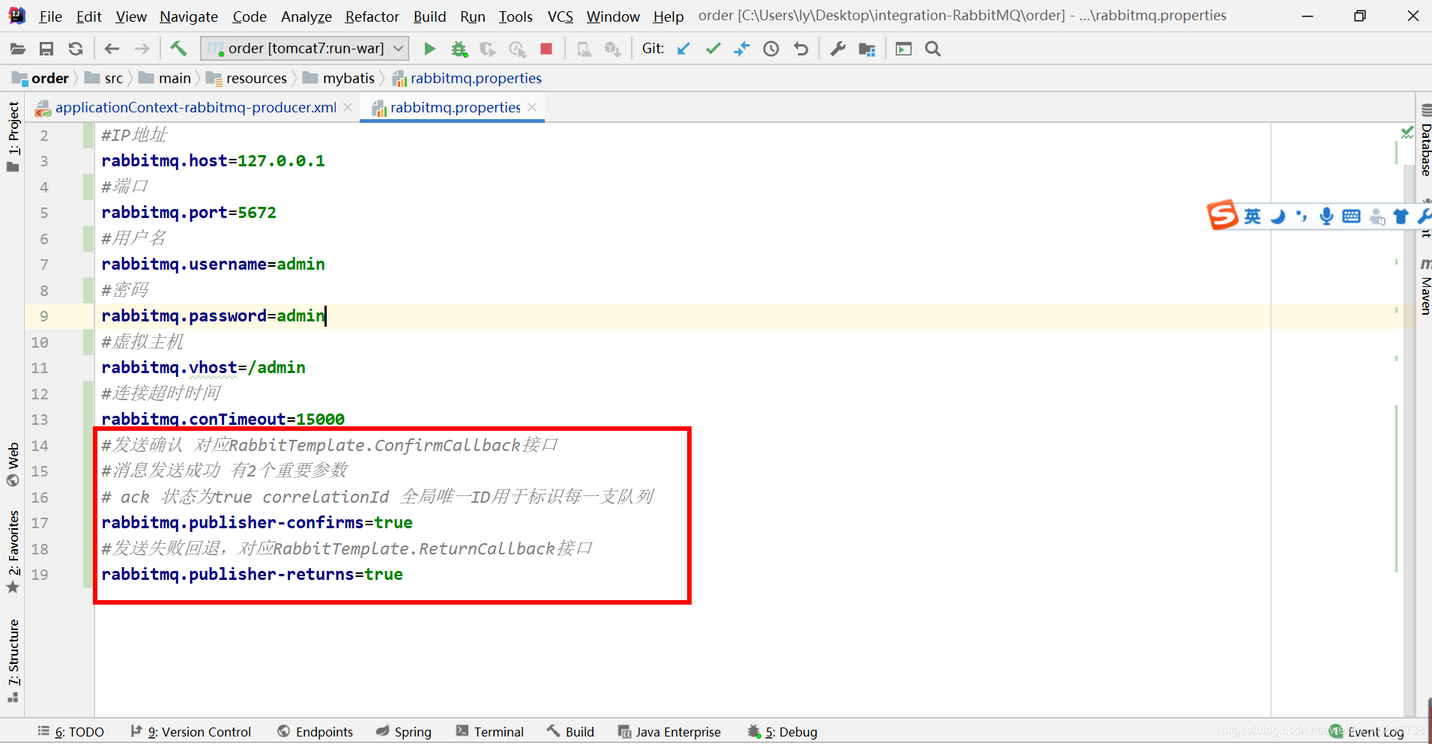This screenshot has width=1432, height=744.
Task: Toggle Sogou voice input microphone
Action: [1326, 217]
